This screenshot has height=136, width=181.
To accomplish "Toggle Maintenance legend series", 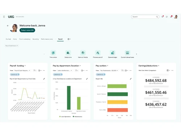I will tap(77, 117).
